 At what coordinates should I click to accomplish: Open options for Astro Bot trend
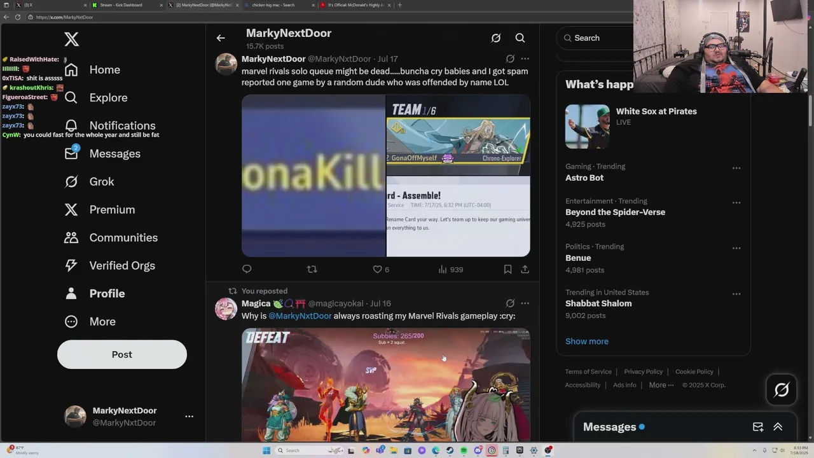pyautogui.click(x=736, y=168)
